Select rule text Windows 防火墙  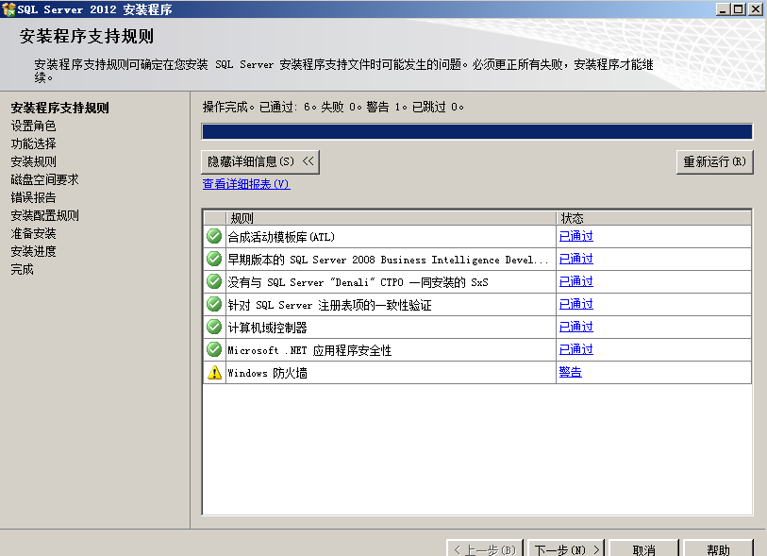pos(268,373)
